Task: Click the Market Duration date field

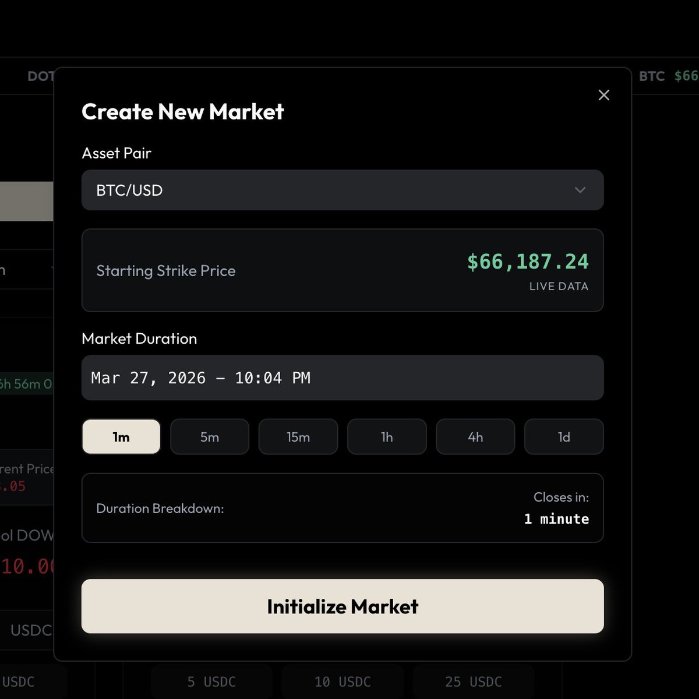Action: coord(343,378)
